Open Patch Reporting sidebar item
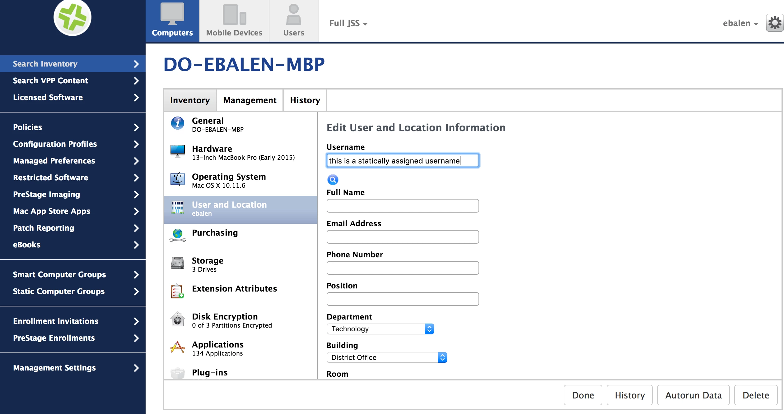 (73, 228)
